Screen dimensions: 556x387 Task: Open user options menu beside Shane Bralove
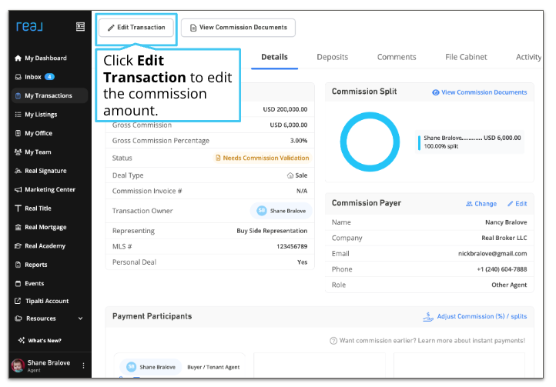click(83, 365)
